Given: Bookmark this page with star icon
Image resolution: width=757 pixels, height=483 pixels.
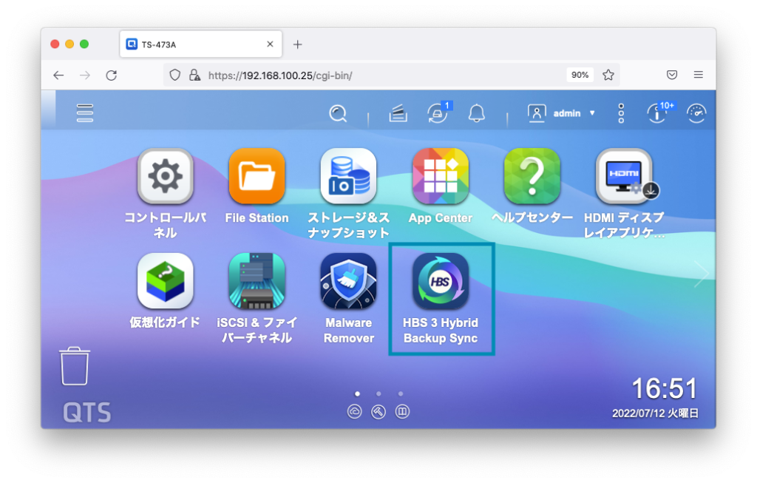Looking at the screenshot, I should coord(608,75).
